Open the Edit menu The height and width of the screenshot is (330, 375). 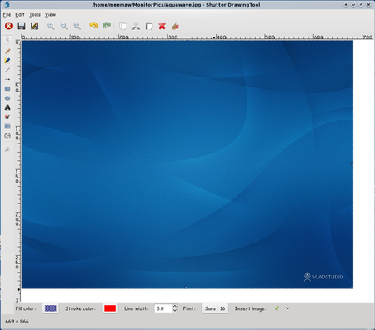pyautogui.click(x=20, y=14)
